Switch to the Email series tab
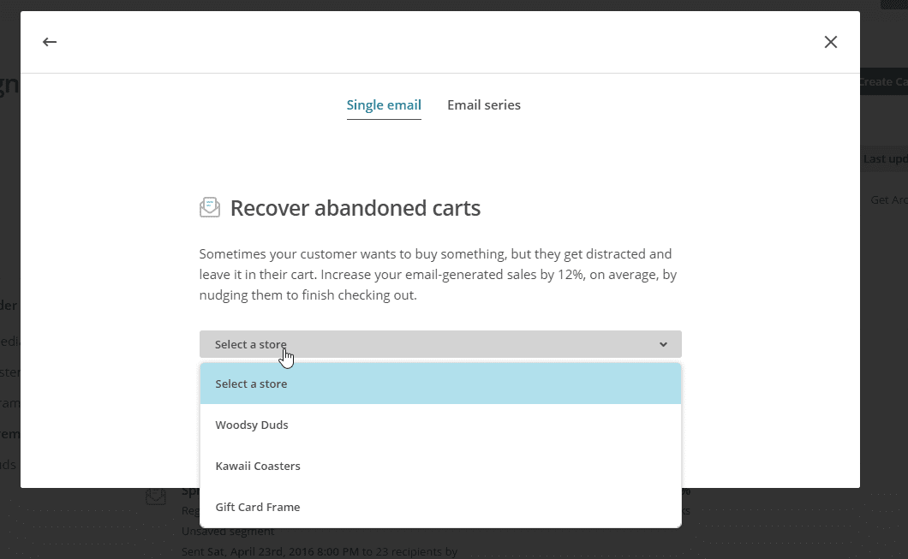Viewport: 908px width, 559px height. tap(483, 105)
